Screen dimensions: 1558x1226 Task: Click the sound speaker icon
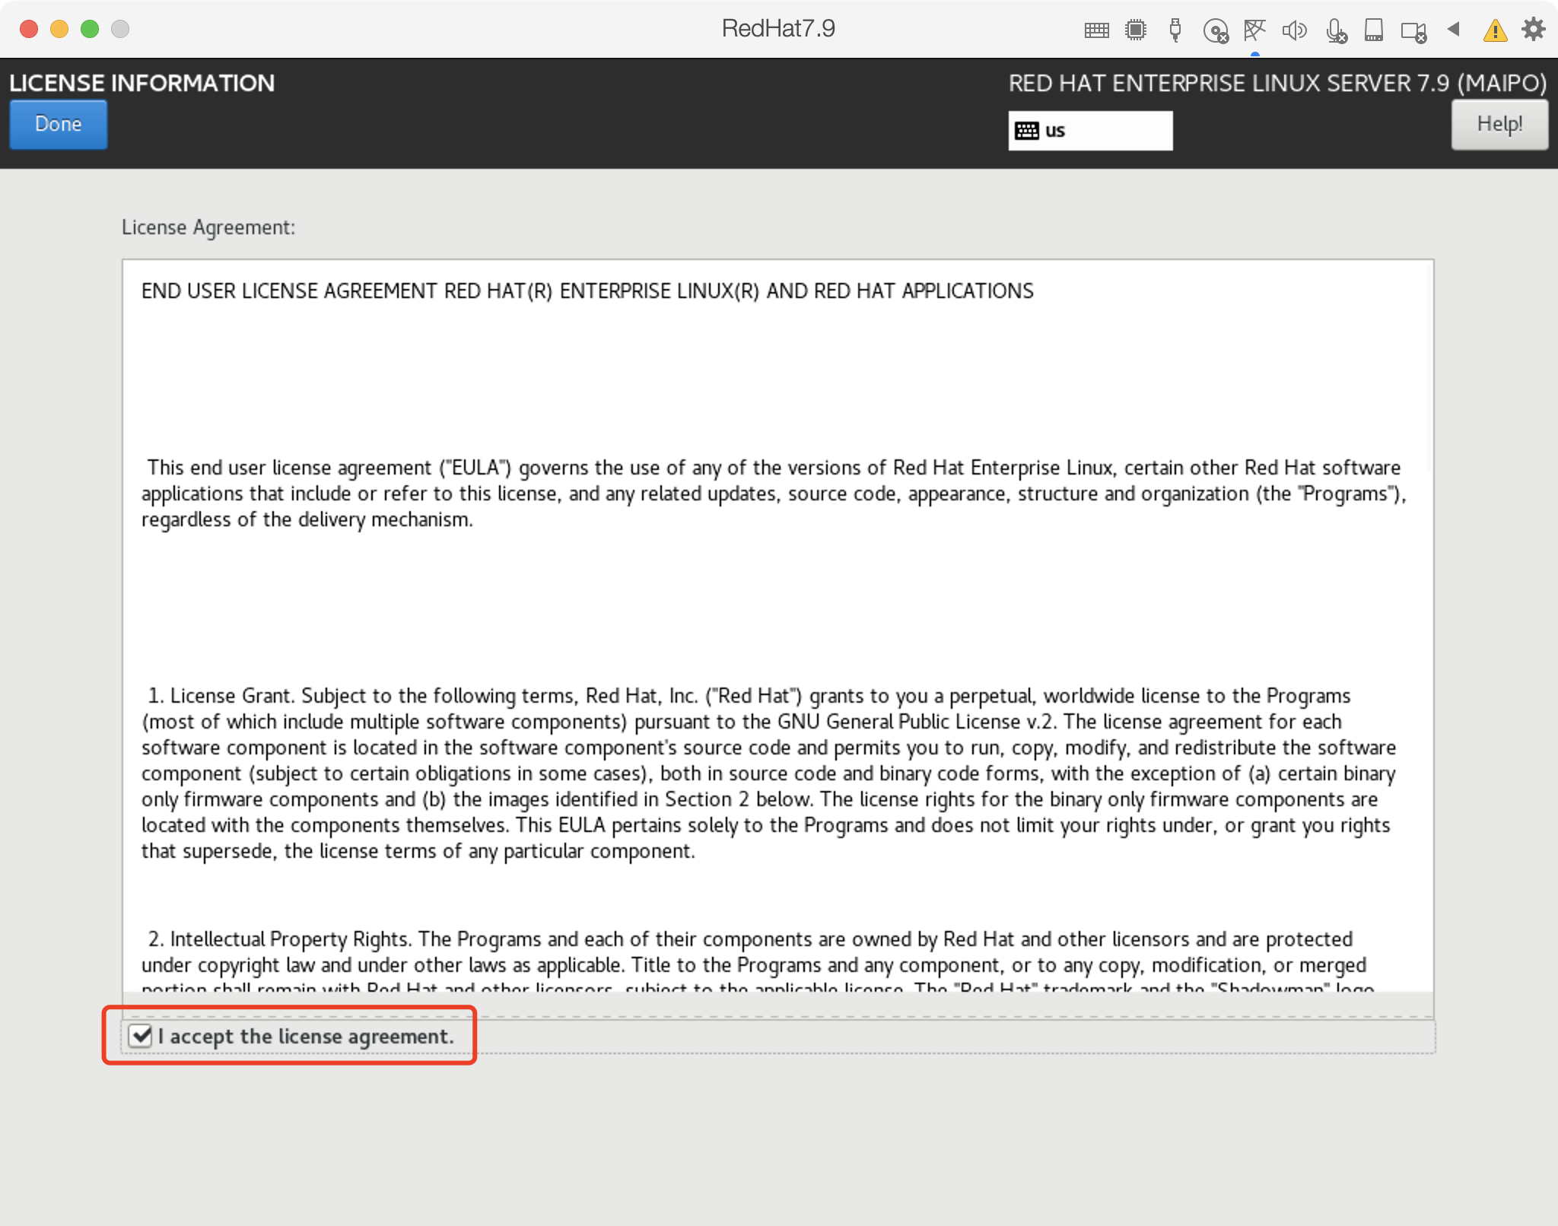pyautogui.click(x=1294, y=30)
